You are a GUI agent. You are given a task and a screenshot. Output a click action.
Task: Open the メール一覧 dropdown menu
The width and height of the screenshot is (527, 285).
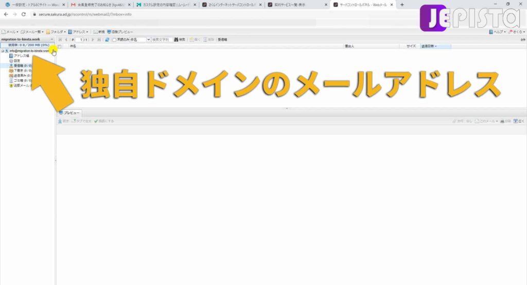click(32, 32)
